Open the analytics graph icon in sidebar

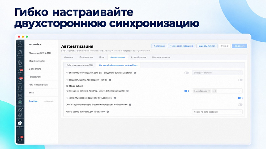(x=20, y=110)
